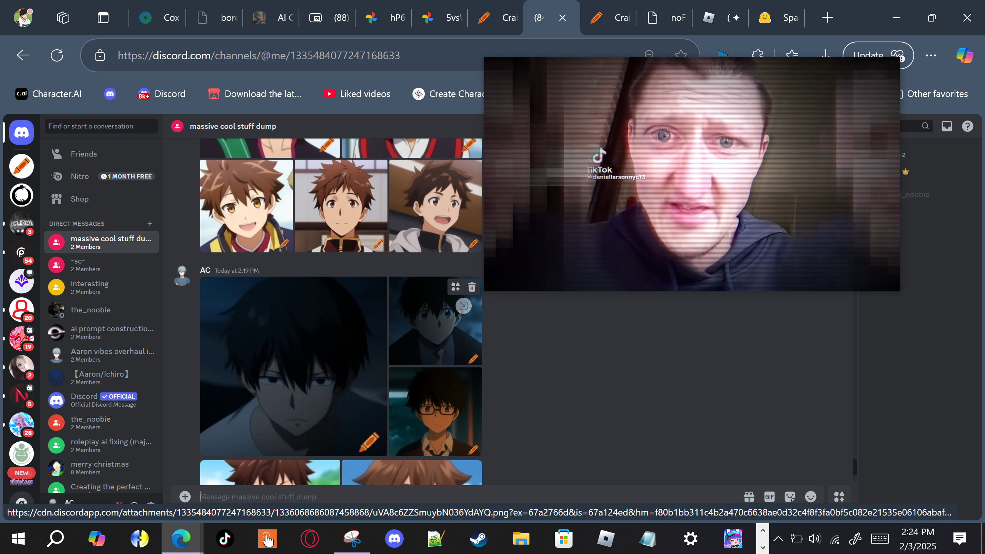Create a new DM with the plus icon
985x554 pixels.
(150, 224)
